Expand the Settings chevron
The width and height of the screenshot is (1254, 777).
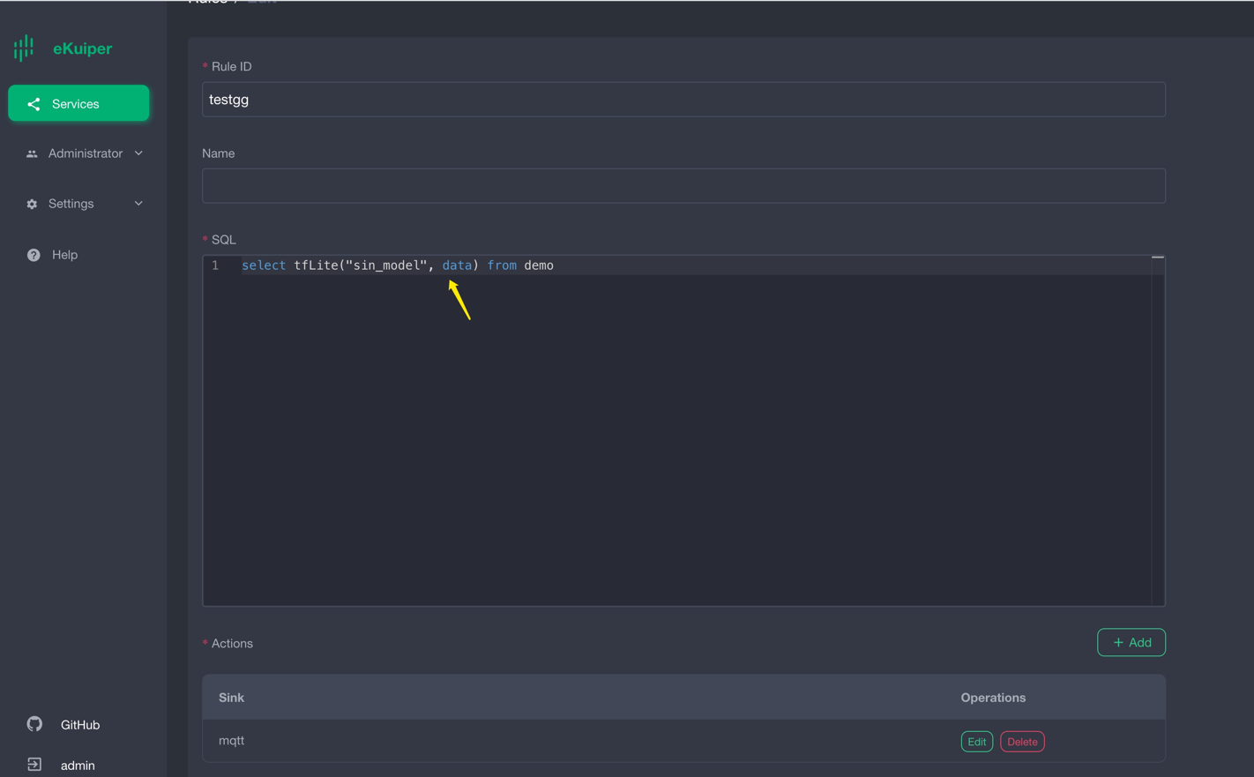click(x=138, y=204)
